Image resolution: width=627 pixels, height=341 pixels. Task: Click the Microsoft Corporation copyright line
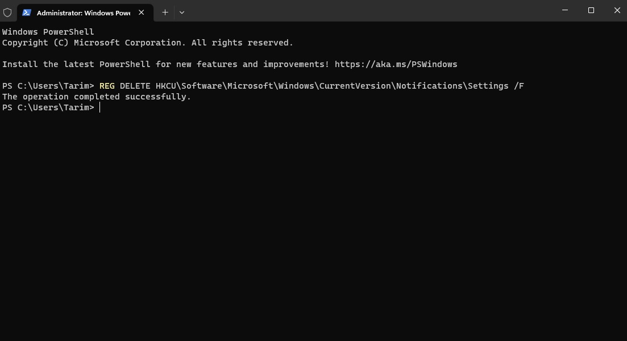pos(148,43)
